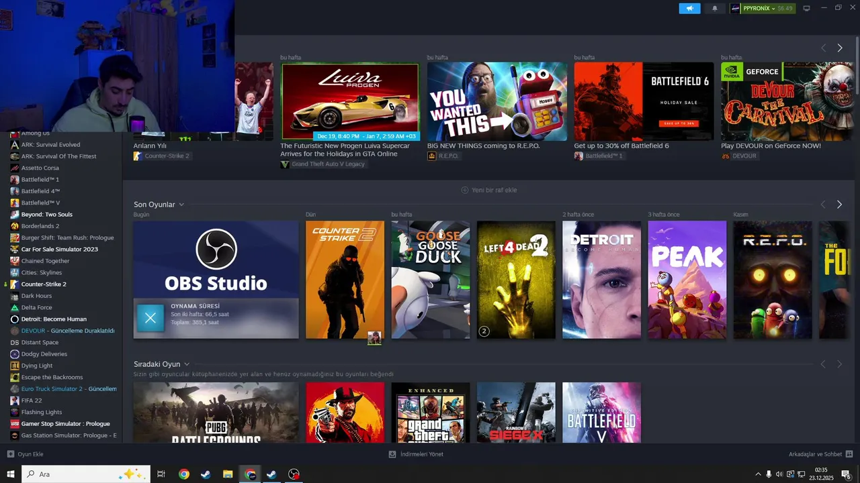Image resolution: width=860 pixels, height=483 pixels.
Task: Click the Yeni bir raf ekle button
Action: (489, 190)
